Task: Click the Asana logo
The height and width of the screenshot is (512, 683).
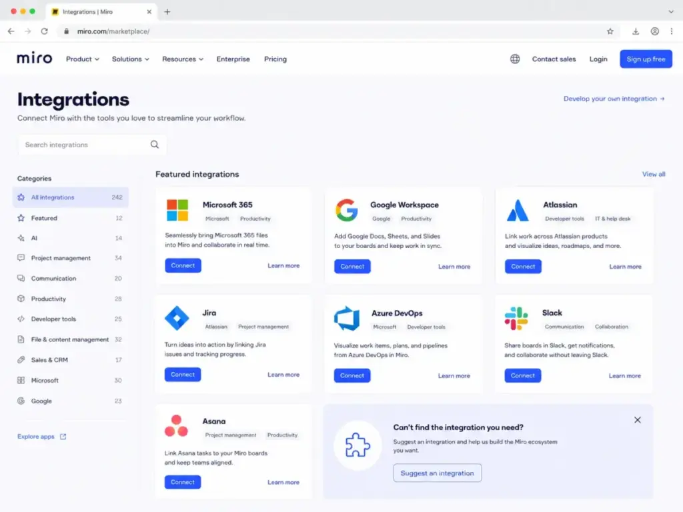Action: tap(176, 426)
